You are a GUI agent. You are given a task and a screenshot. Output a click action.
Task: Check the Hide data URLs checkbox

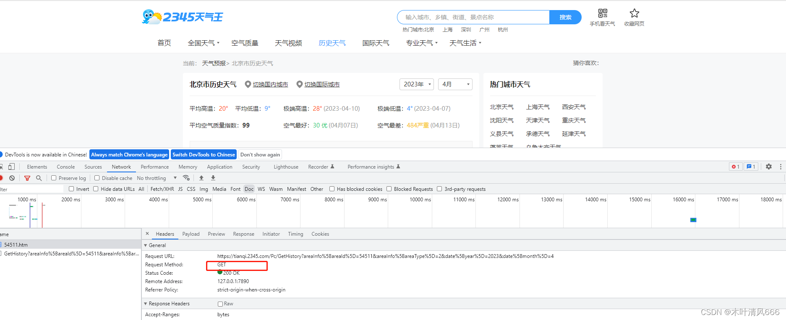coord(96,189)
